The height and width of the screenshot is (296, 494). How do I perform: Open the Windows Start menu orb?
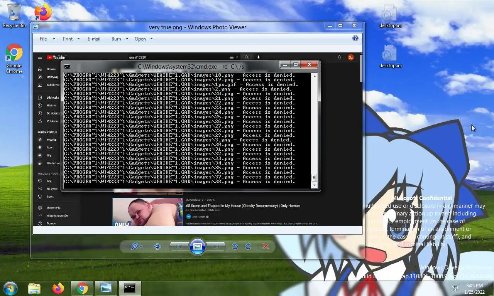(x=10, y=288)
